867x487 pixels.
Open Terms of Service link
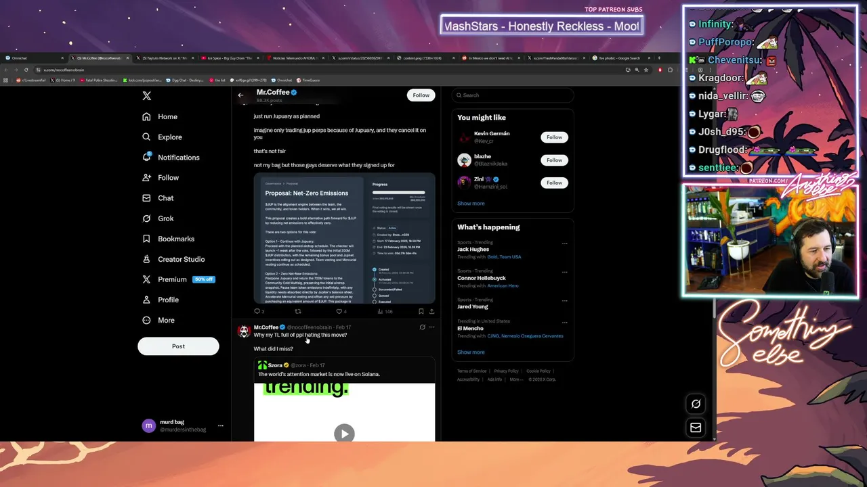click(471, 371)
